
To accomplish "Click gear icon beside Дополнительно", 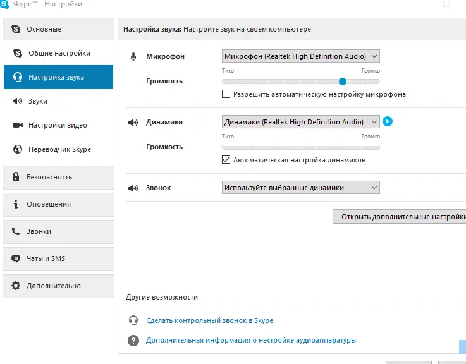I will (x=16, y=286).
